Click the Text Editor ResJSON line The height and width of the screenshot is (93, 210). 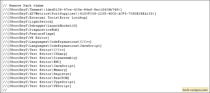click(x=36, y=78)
